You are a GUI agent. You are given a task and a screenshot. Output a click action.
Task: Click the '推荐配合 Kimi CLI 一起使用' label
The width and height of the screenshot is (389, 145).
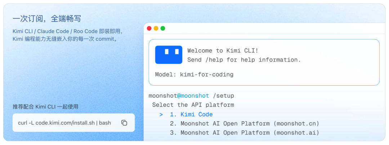46,107
